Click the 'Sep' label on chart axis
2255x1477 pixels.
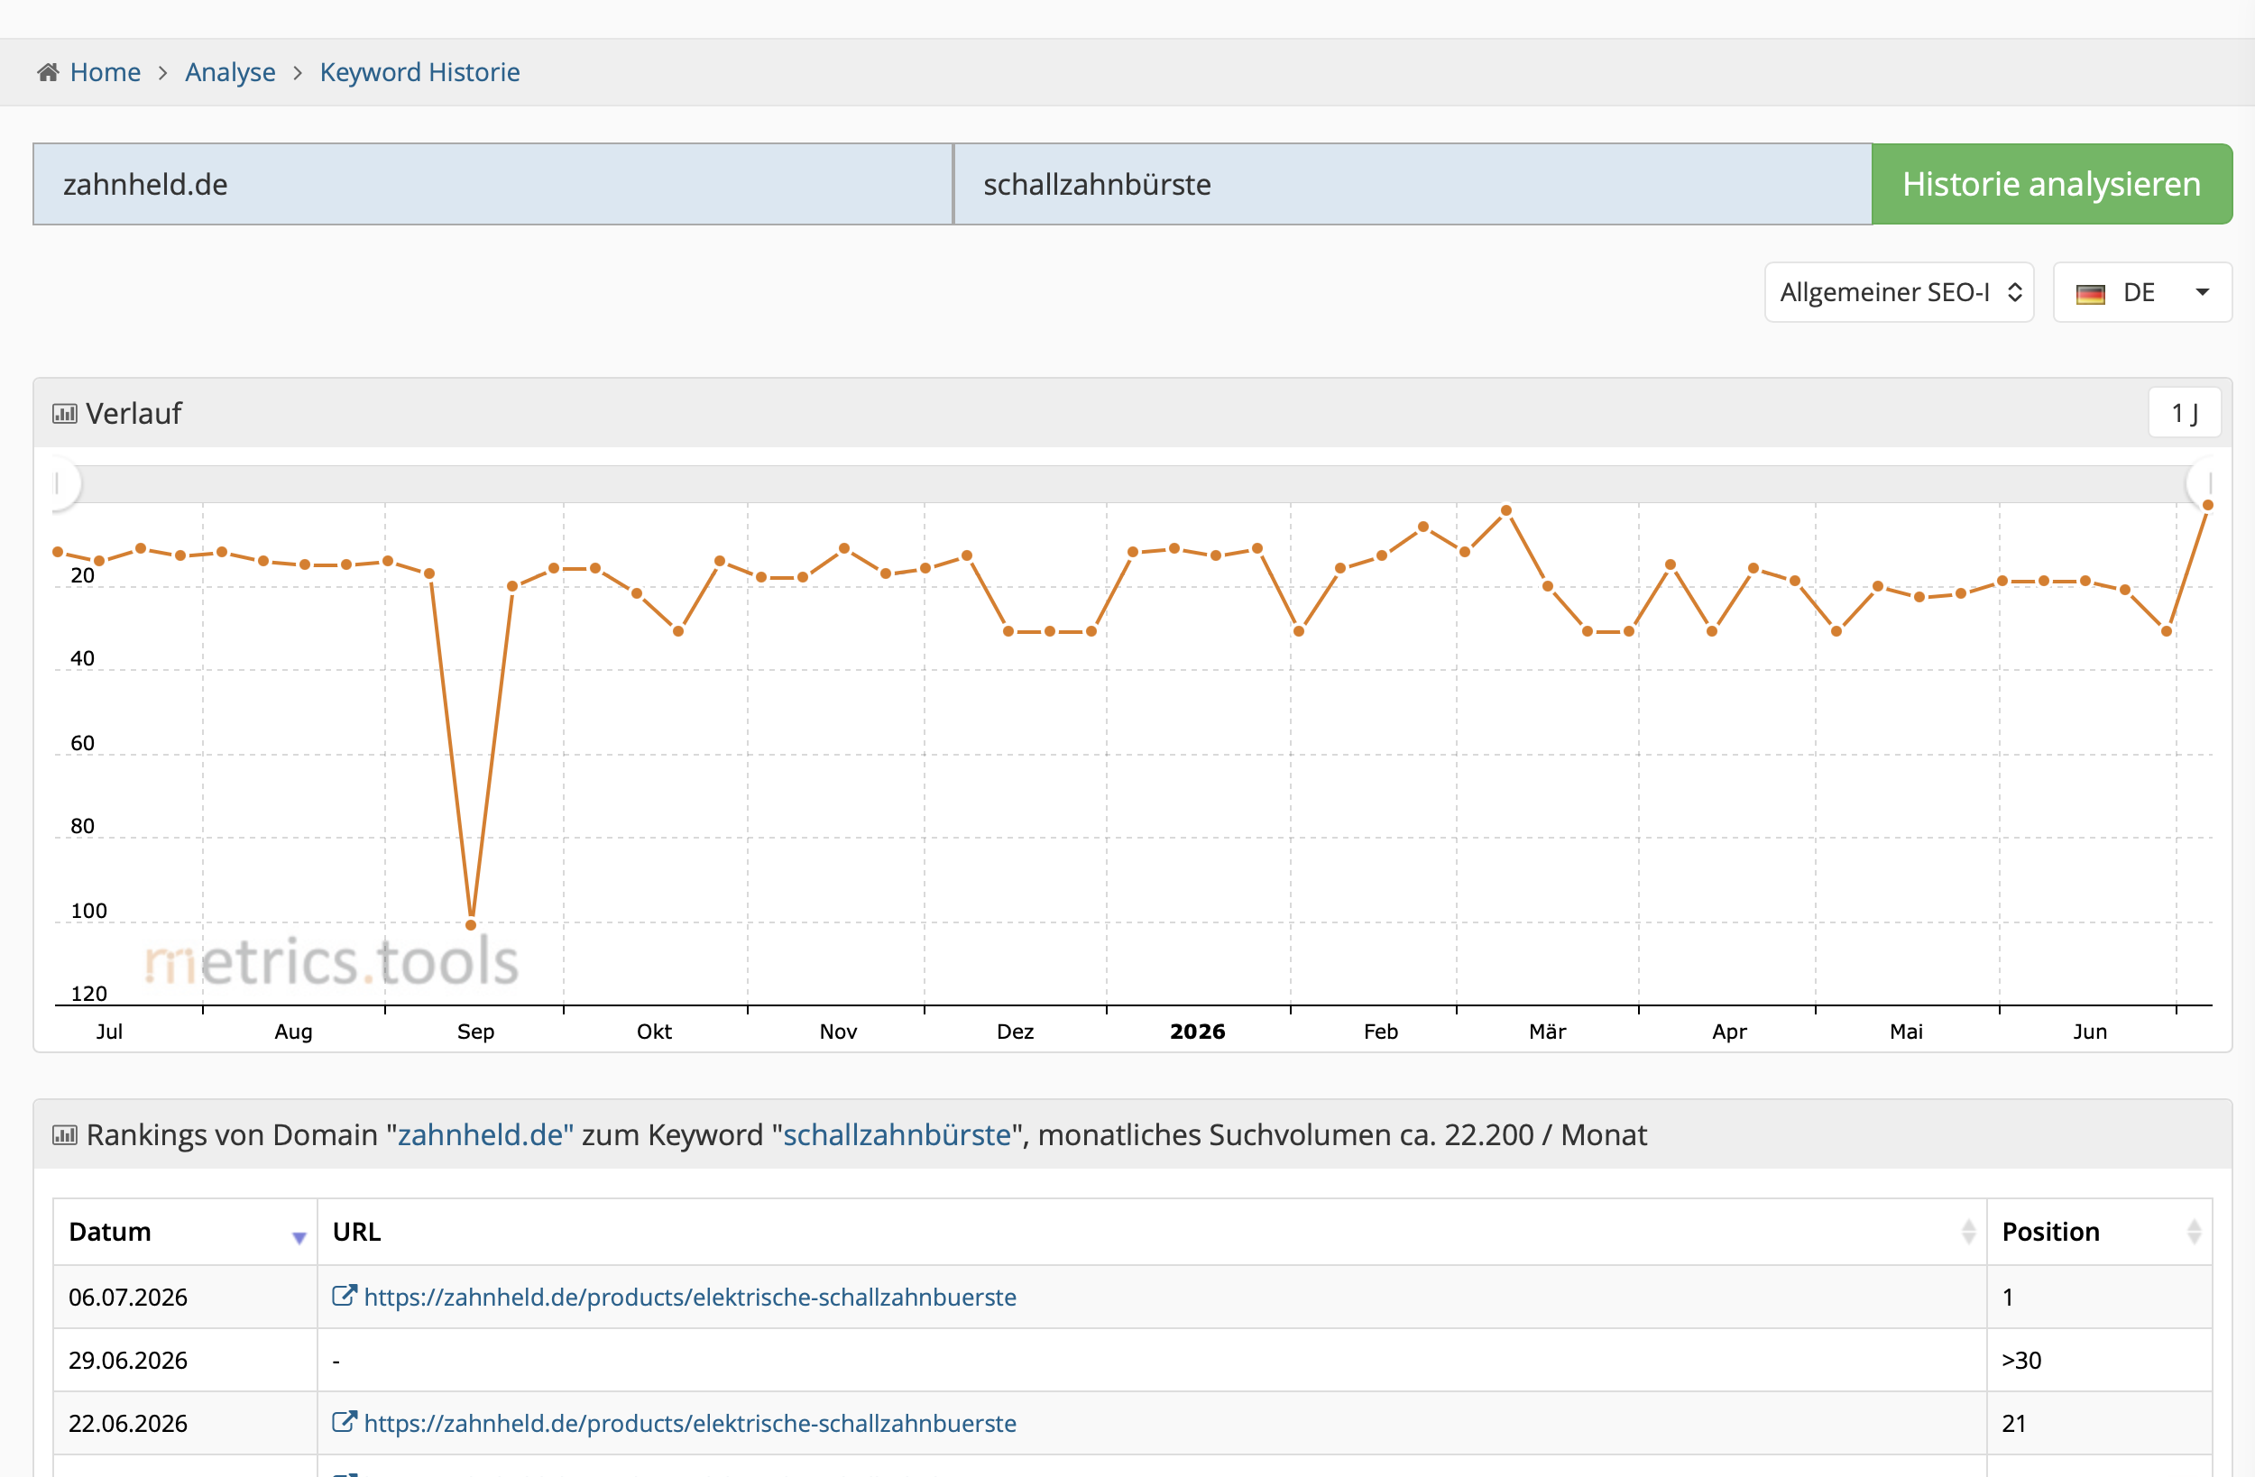(x=475, y=1031)
